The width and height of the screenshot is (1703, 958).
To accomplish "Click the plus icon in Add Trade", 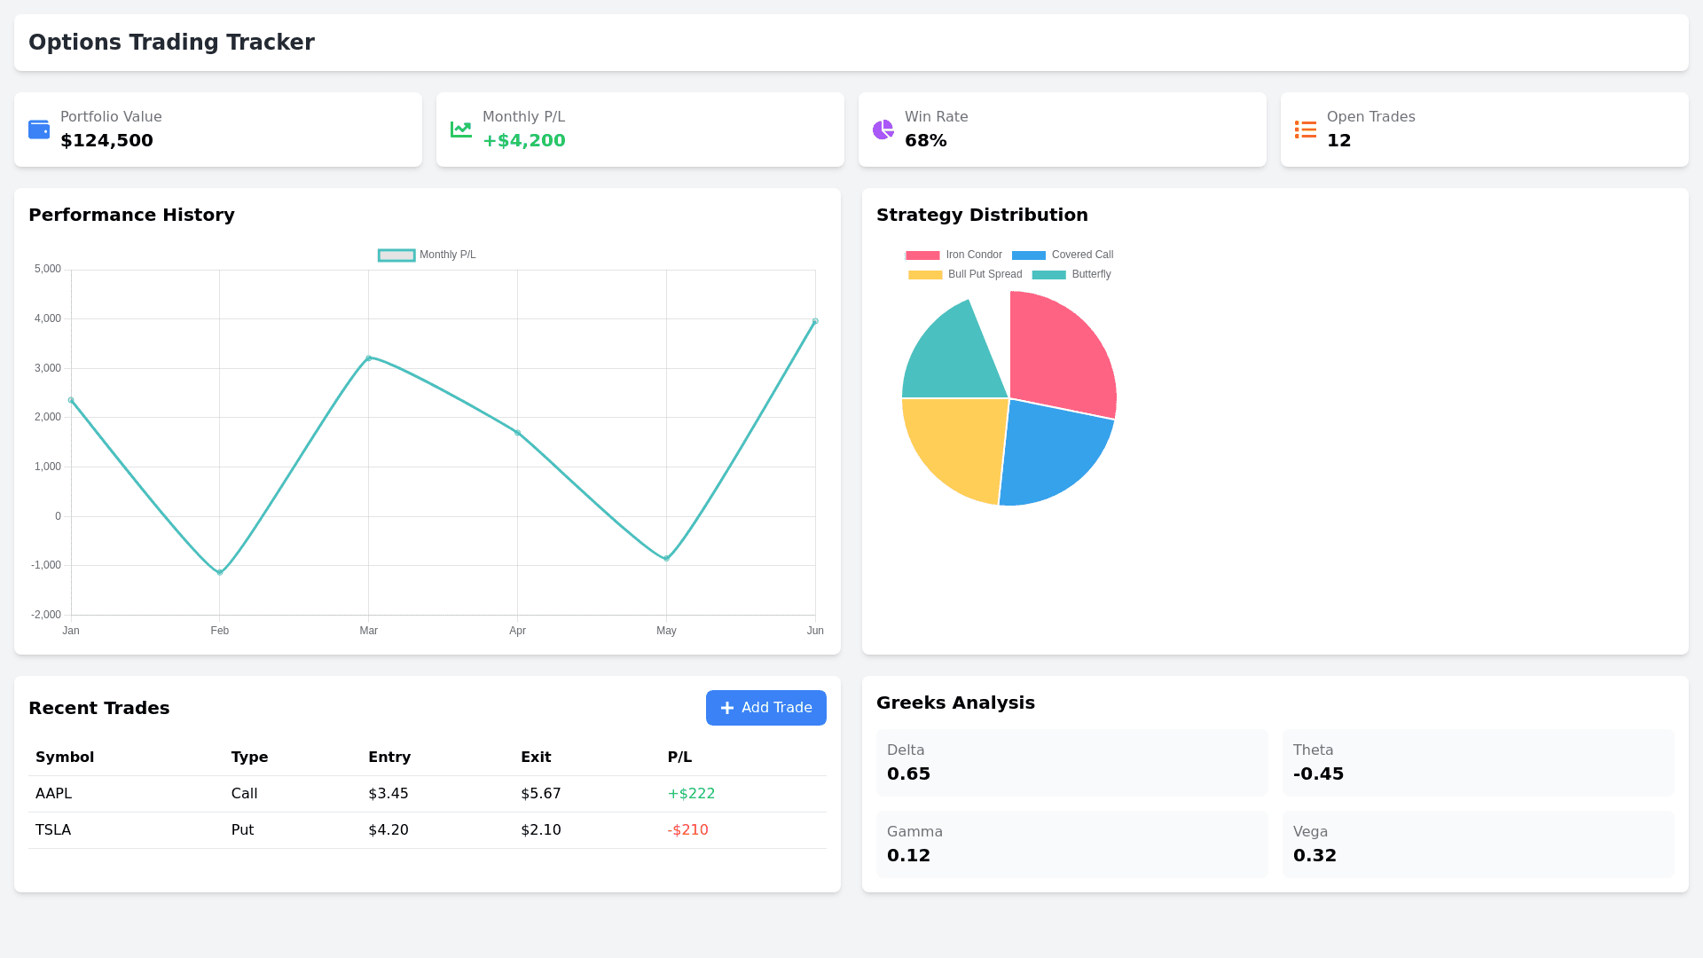I will click(x=727, y=708).
